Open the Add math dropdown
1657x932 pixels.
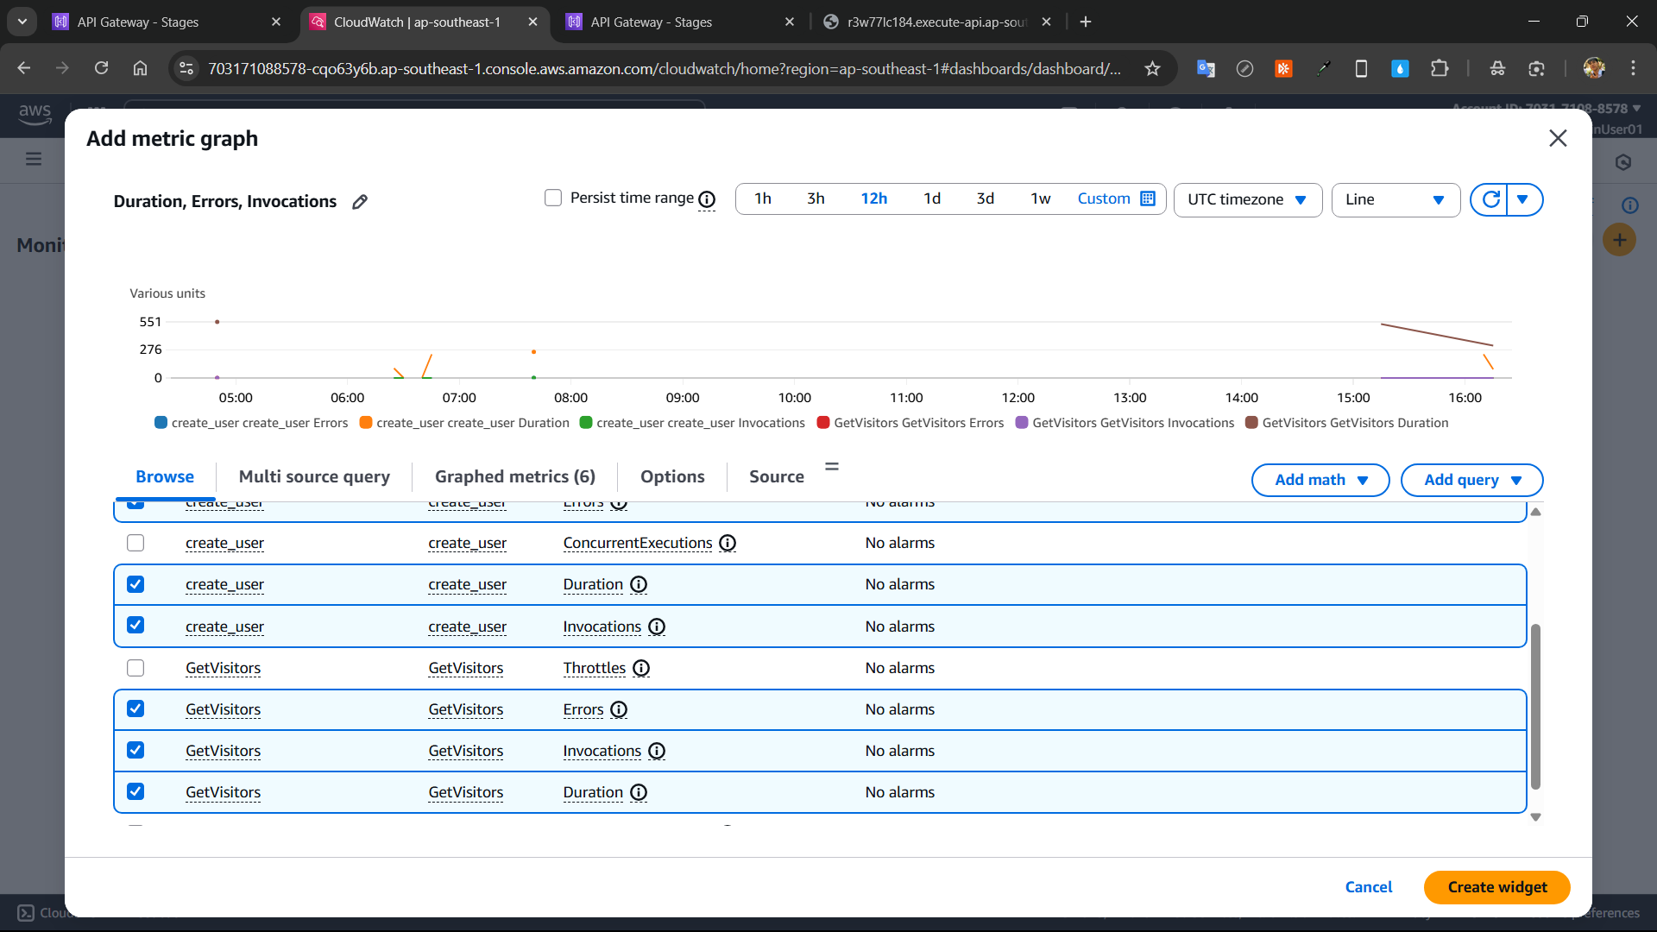(x=1320, y=480)
